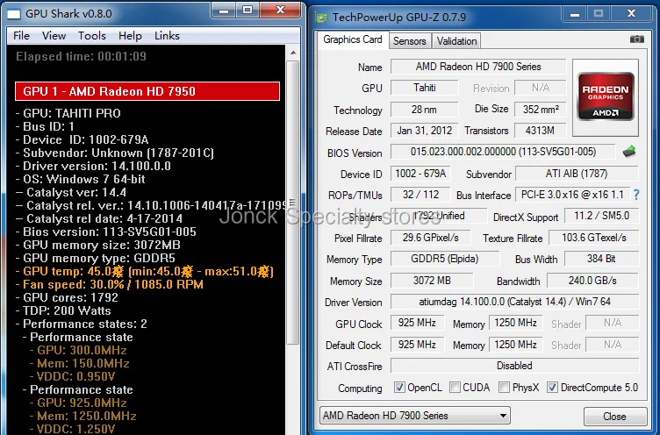Screen dimensions: 660x435
Task: Switch to the Validation tab
Action: [x=456, y=41]
